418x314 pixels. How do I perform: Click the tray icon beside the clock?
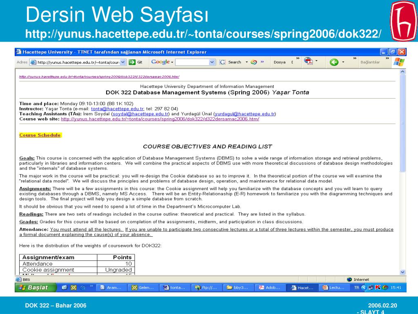385,287
